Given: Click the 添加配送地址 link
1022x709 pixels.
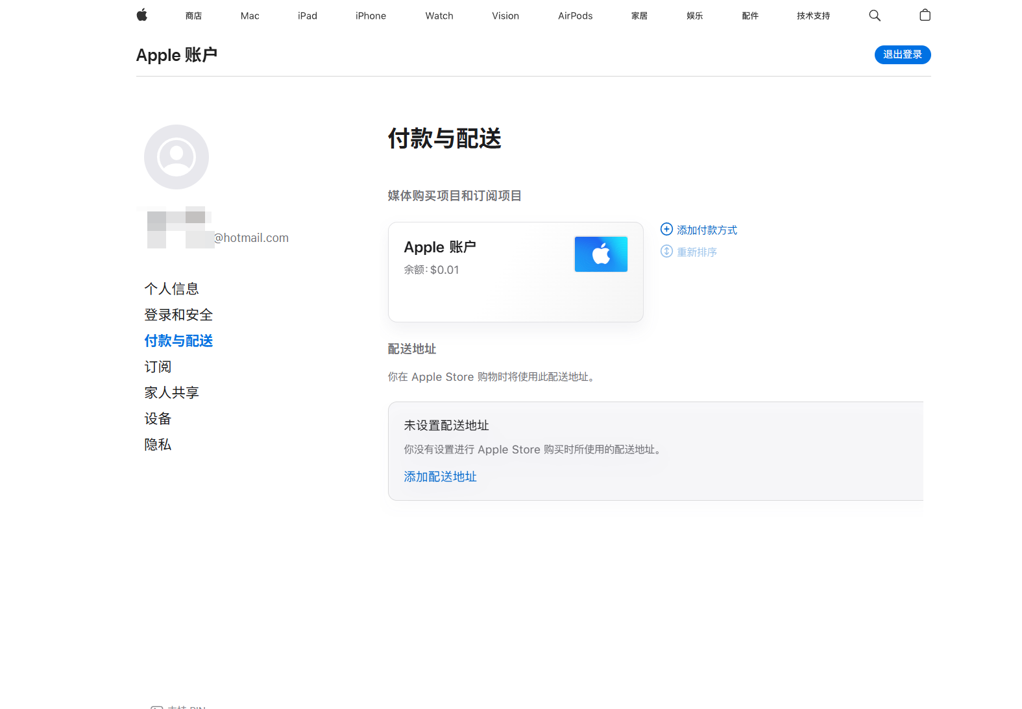Looking at the screenshot, I should pyautogui.click(x=440, y=477).
